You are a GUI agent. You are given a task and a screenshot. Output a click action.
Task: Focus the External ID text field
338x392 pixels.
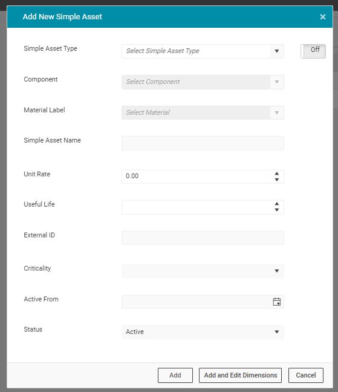[x=203, y=237]
